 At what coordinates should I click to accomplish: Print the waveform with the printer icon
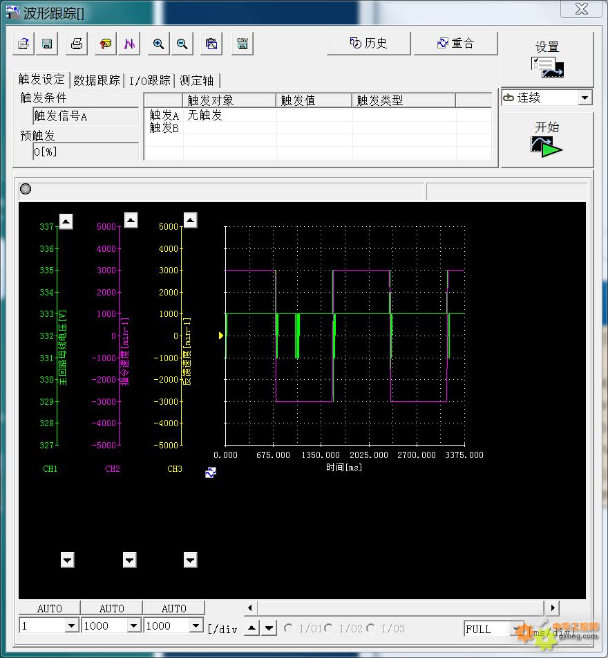(77, 44)
